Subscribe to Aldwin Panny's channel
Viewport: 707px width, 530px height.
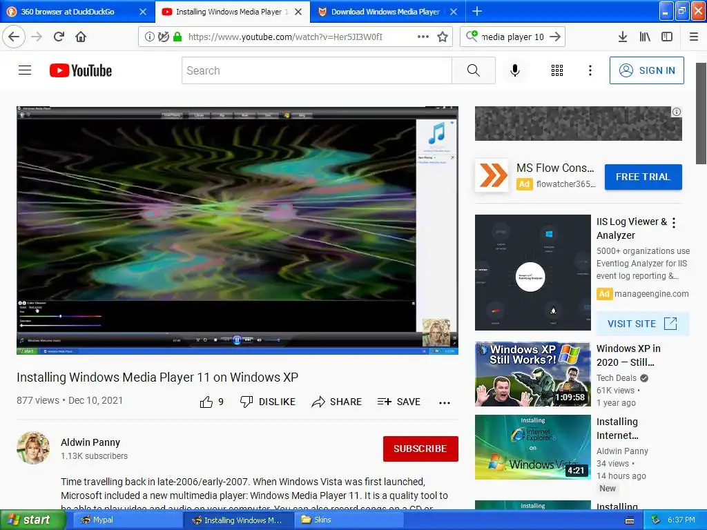(x=420, y=449)
